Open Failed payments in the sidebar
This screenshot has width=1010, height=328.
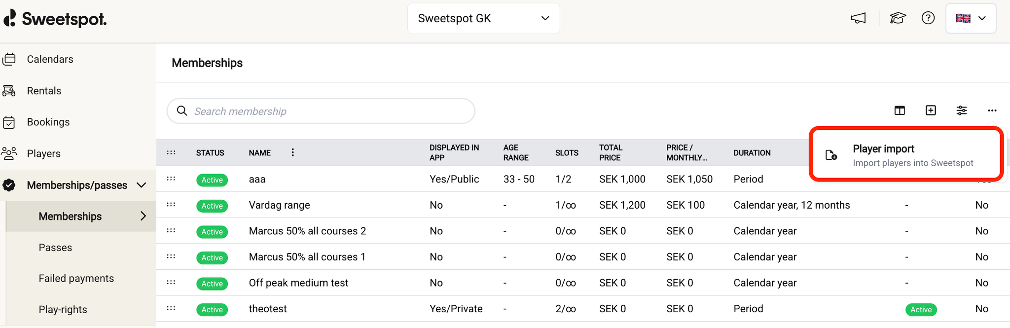pos(76,279)
